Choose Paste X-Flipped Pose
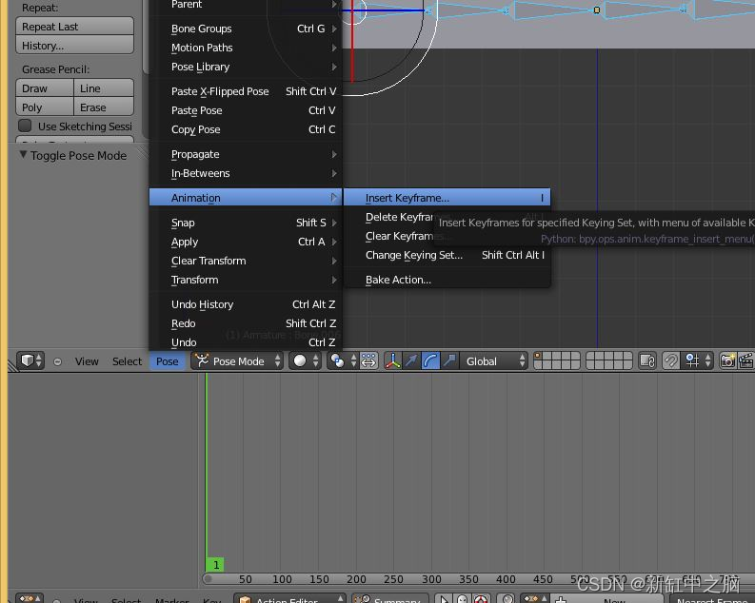This screenshot has width=755, height=603. [x=246, y=91]
